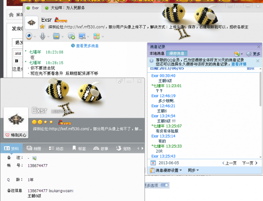Viewport: 263px width, 201px height.
Task: Switch to the Exsr chat tab
Action: 33,8
